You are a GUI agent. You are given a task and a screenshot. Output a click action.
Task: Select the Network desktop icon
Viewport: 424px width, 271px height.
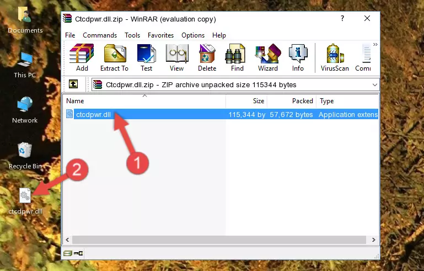25,110
